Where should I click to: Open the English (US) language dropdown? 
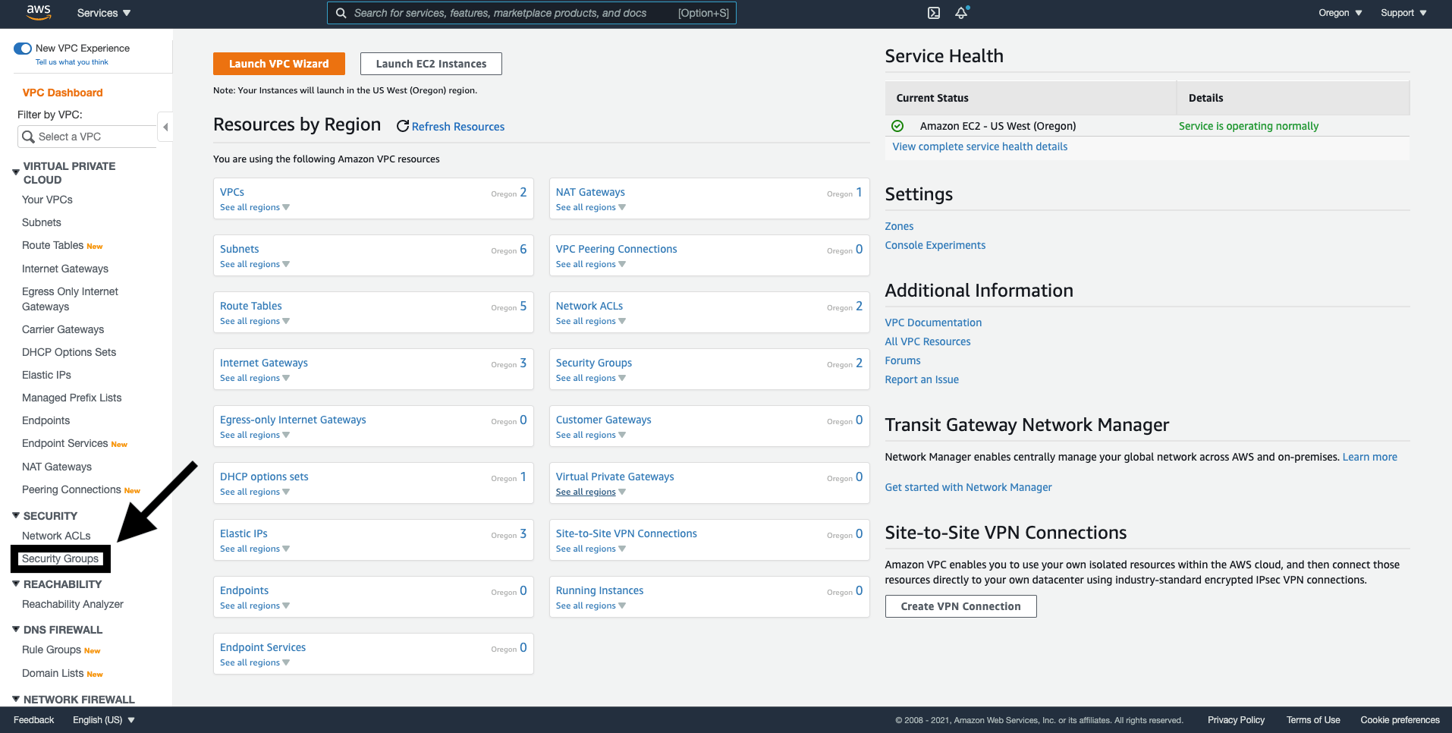point(104,720)
